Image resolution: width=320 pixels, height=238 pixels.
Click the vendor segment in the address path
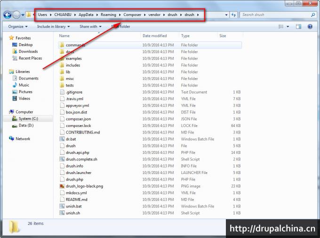click(x=154, y=15)
